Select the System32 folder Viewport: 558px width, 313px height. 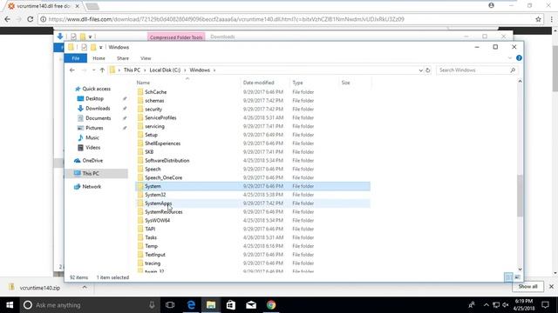coord(155,195)
